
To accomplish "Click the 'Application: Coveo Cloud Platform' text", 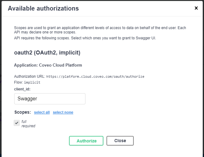I will click(48, 65).
